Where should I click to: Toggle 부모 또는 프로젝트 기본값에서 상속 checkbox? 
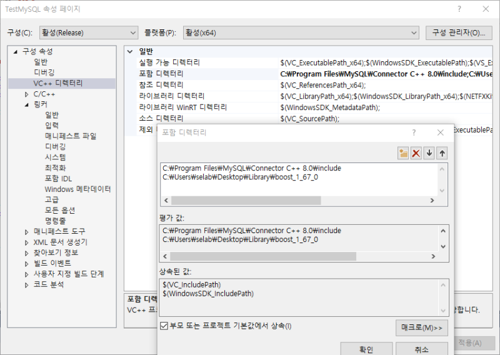pos(164,326)
